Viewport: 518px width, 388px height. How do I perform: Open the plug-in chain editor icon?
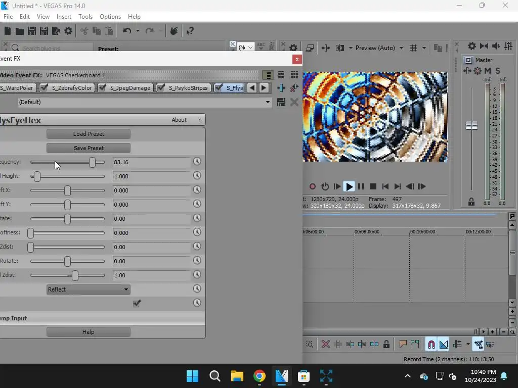click(x=281, y=88)
